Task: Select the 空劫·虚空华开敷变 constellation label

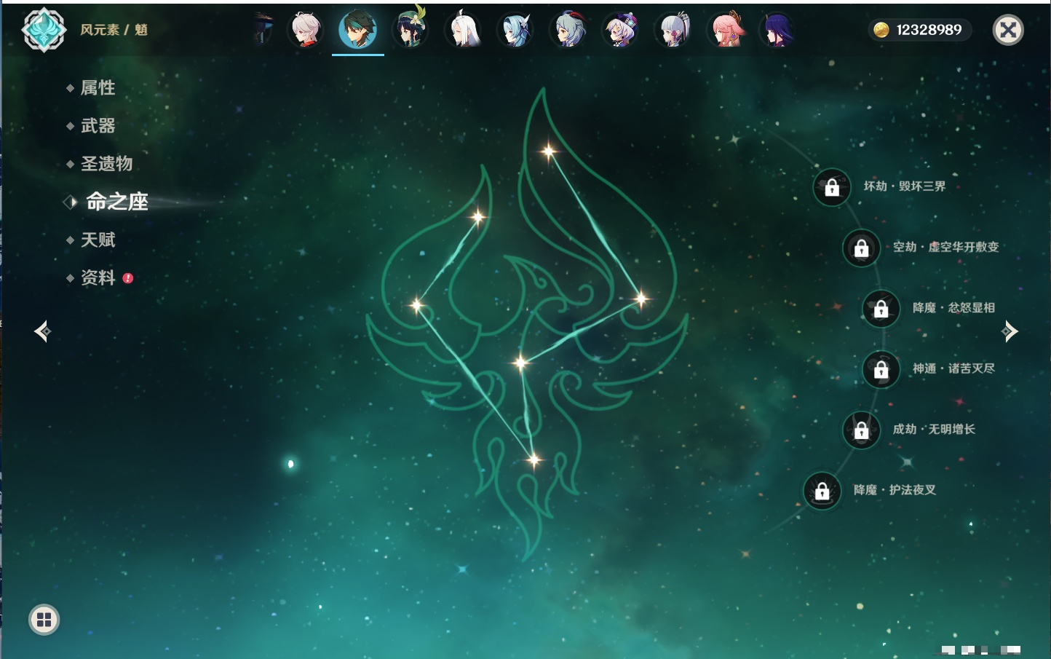Action: [x=945, y=247]
